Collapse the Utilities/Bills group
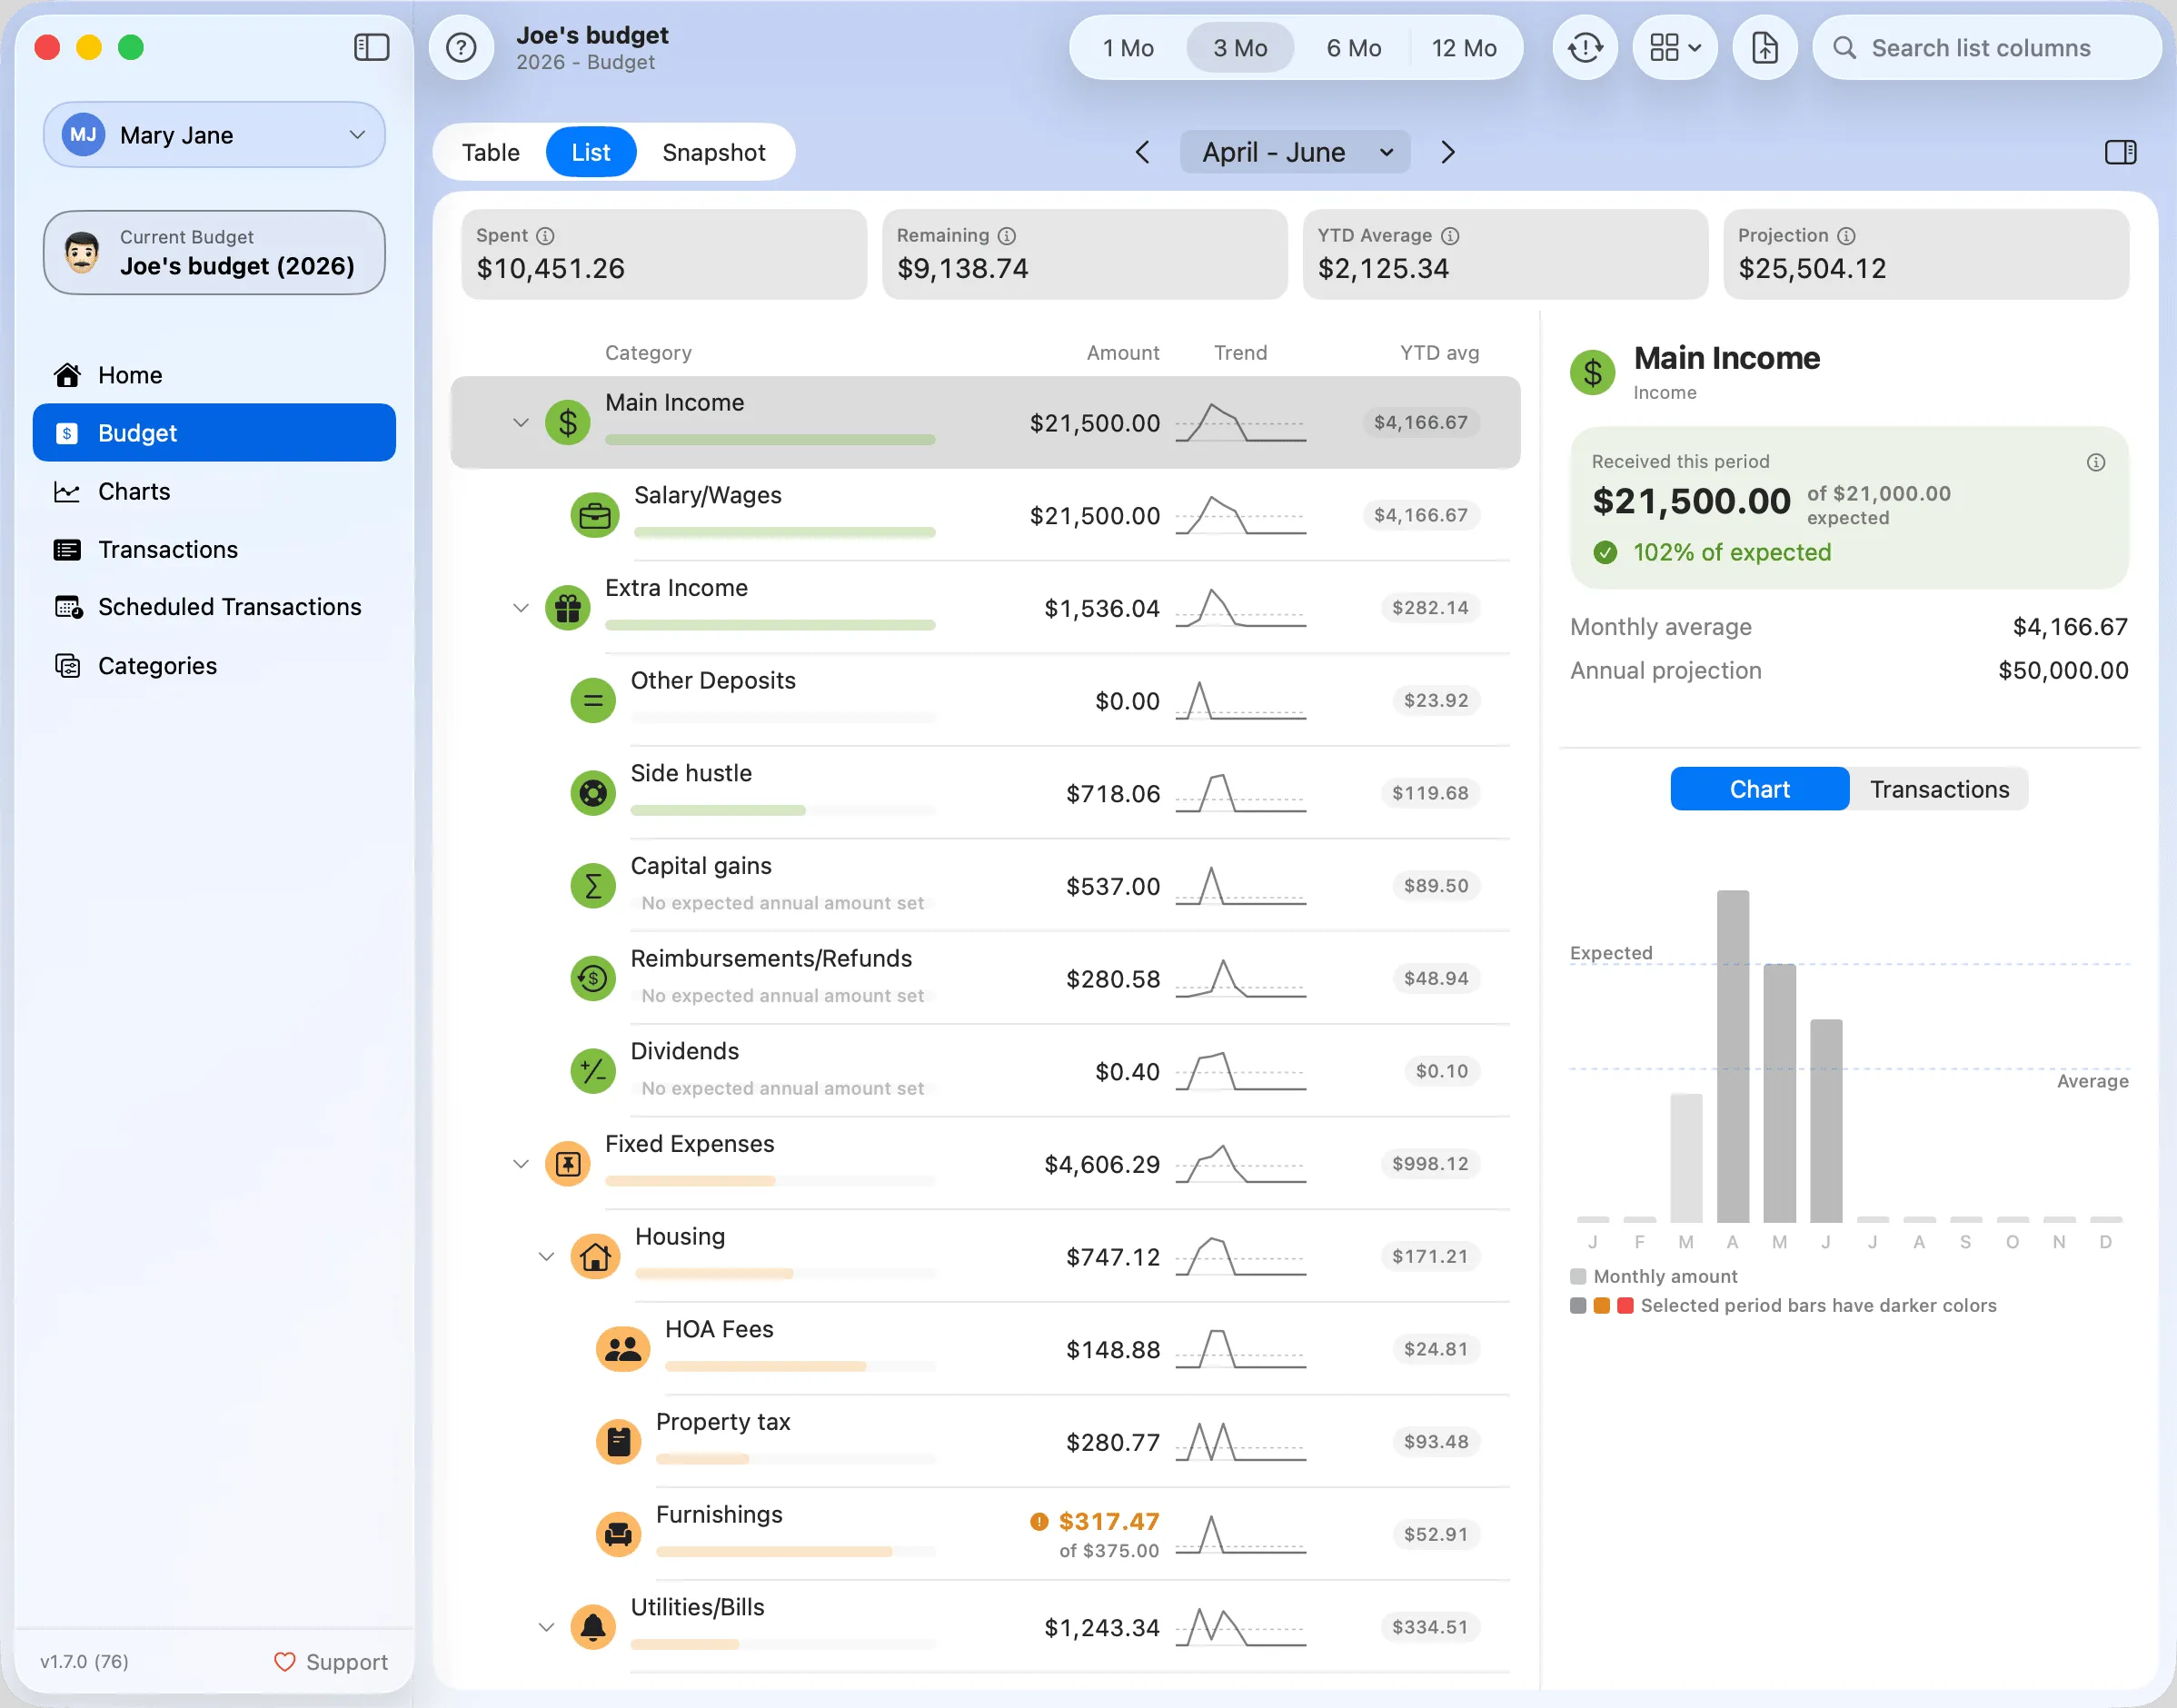Image resolution: width=2177 pixels, height=1708 pixels. 546,1628
